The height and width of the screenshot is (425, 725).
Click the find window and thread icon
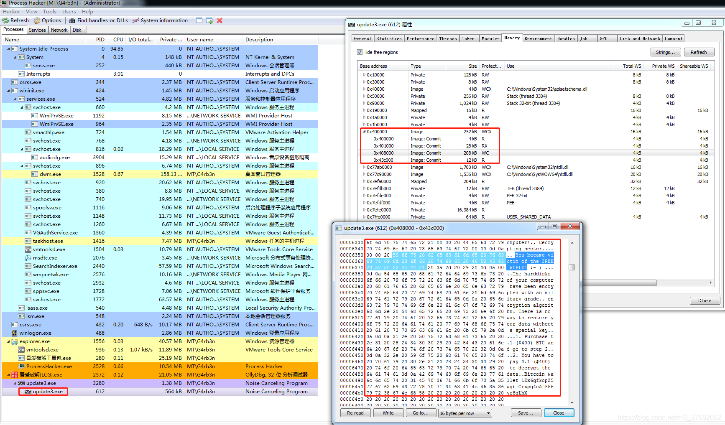click(x=209, y=20)
